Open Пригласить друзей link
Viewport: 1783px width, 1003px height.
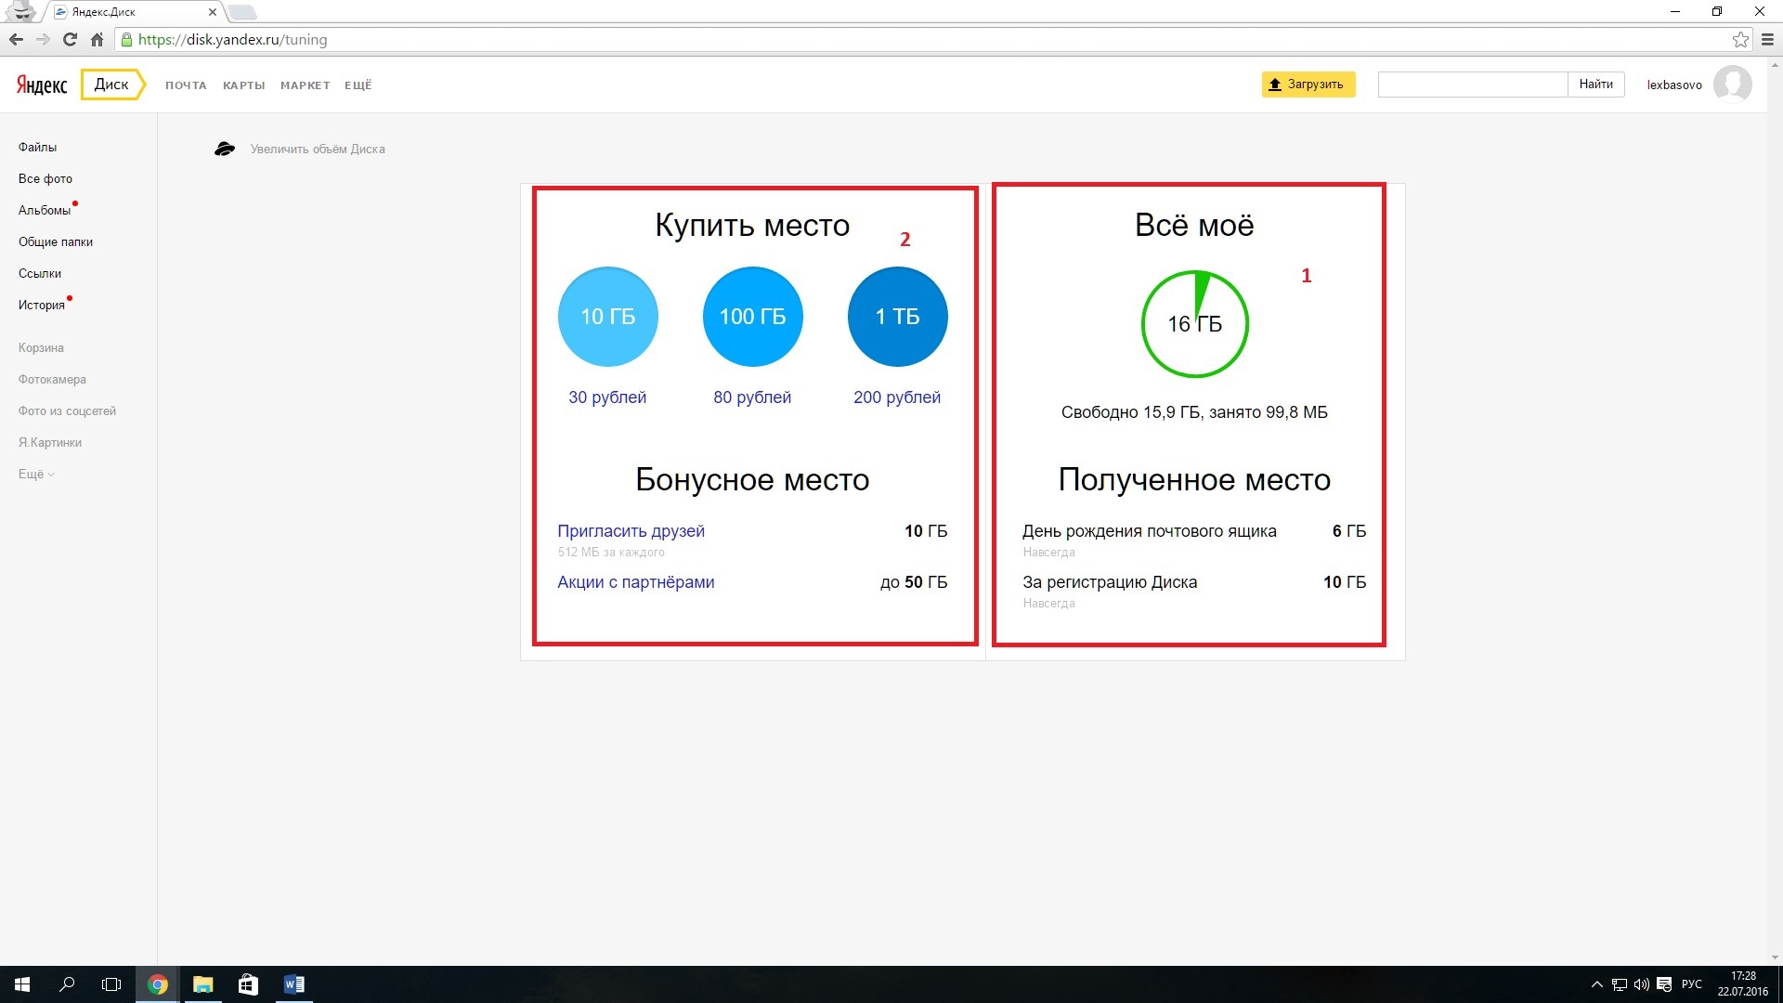[x=631, y=531]
